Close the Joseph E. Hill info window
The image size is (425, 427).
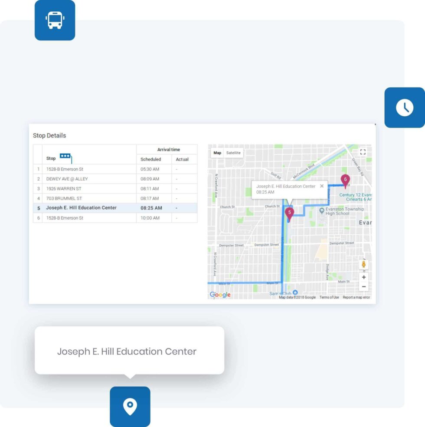321,186
